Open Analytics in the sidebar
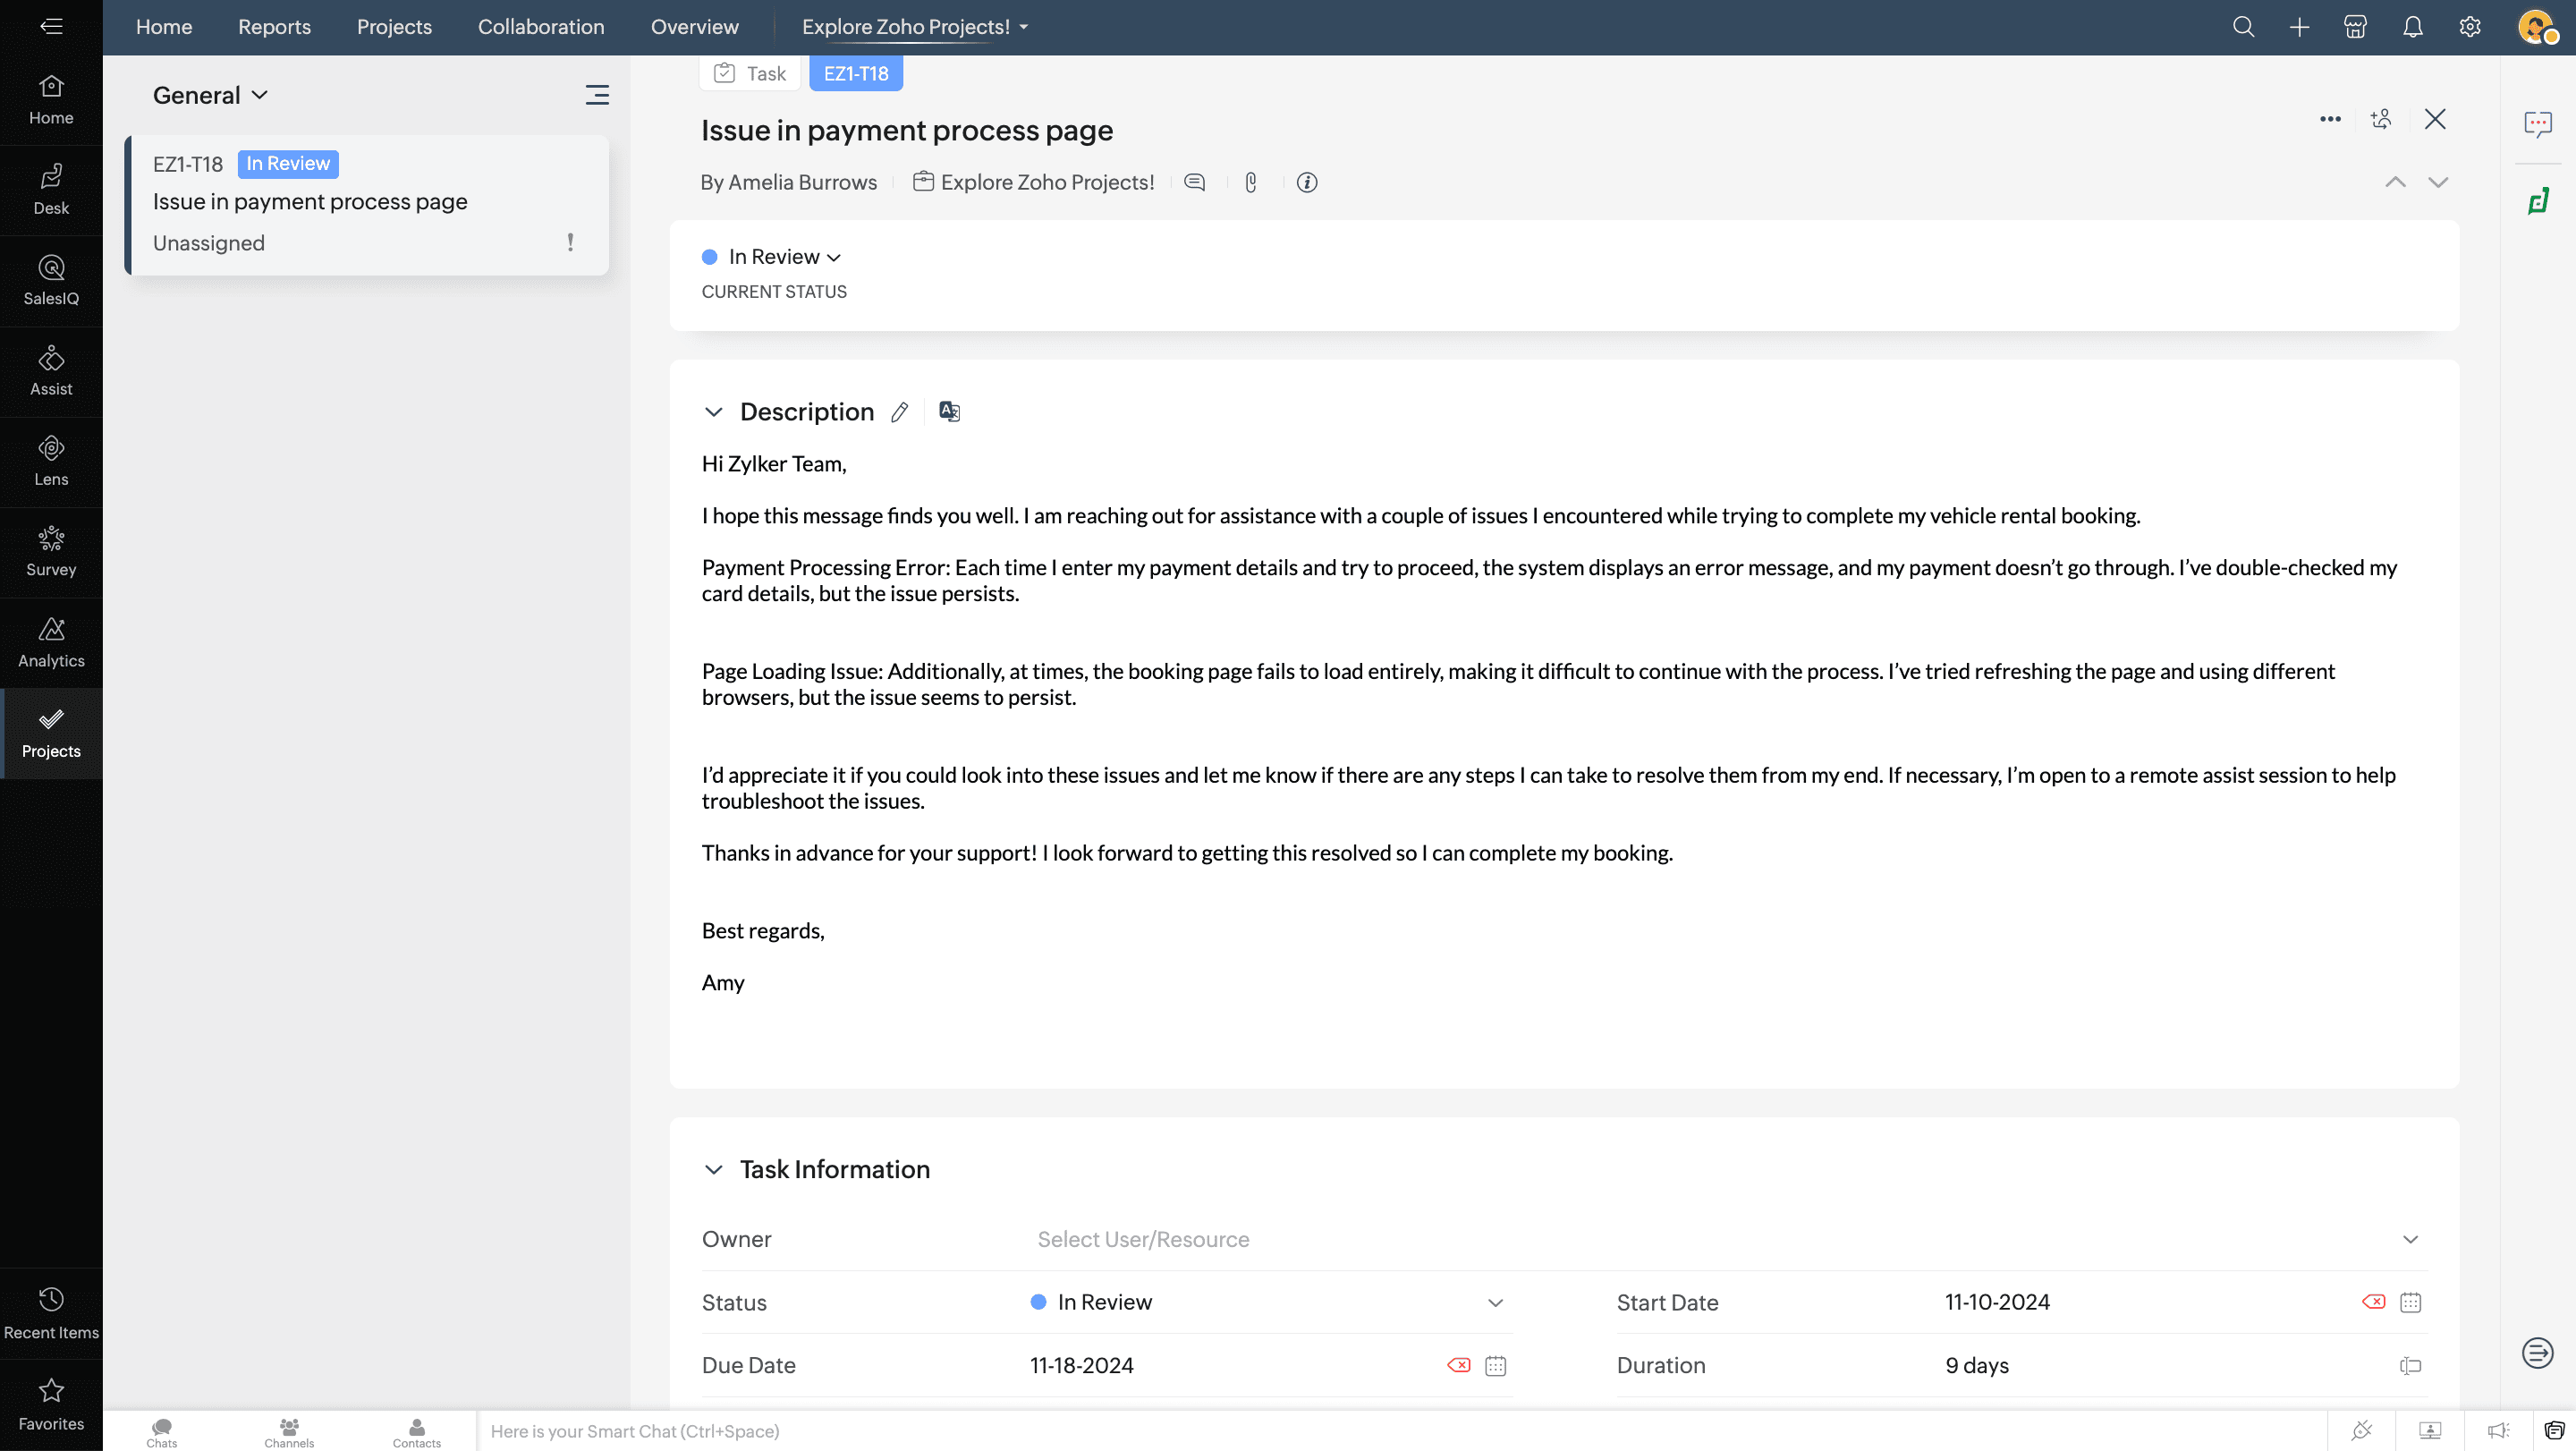 pyautogui.click(x=51, y=643)
